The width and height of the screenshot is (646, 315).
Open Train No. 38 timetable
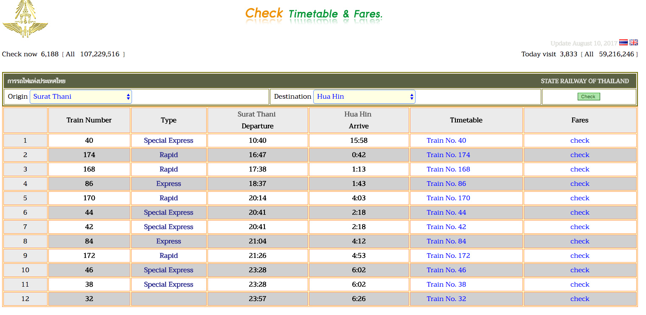(446, 285)
